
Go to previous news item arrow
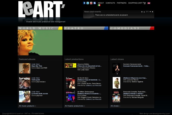click(144, 12)
